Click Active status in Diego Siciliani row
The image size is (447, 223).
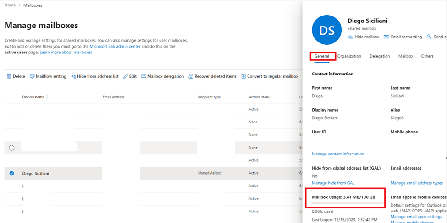pos(254,173)
